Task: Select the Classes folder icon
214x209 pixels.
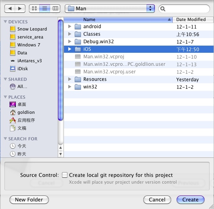Action: coord(78,34)
